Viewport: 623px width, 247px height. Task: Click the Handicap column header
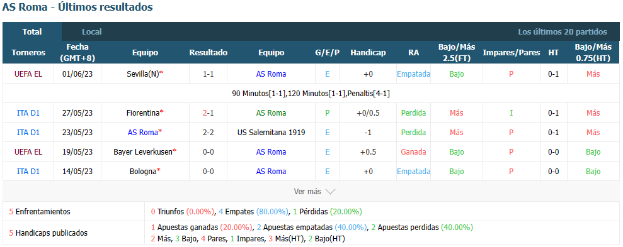(368, 53)
